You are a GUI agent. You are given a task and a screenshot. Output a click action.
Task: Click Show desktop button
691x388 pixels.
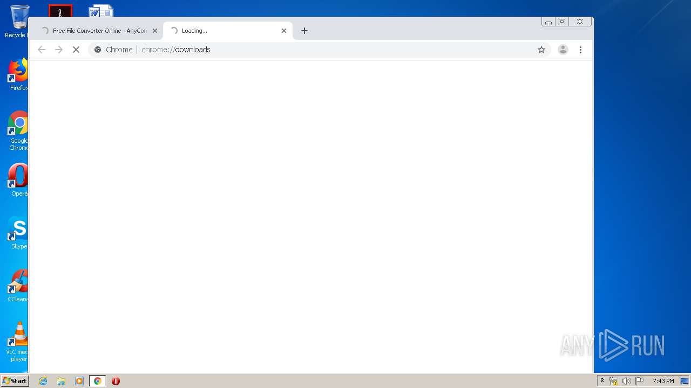(x=685, y=381)
